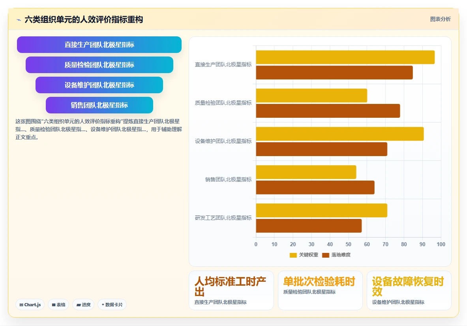Click the brown bar for 销售团队

click(x=315, y=187)
